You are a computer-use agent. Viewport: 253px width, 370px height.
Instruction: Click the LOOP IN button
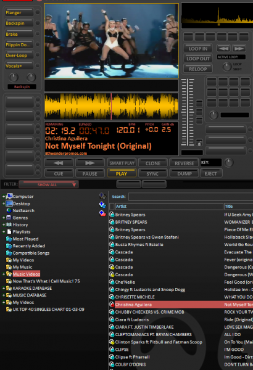(x=198, y=48)
